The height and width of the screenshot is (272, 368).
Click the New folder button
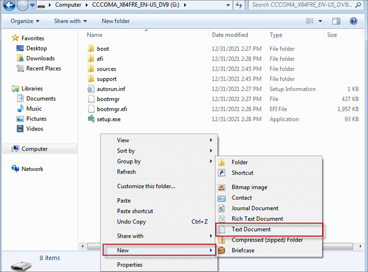(x=115, y=21)
